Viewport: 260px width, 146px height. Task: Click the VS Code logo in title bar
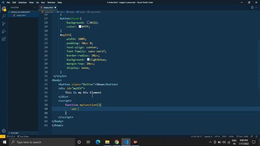click(x=3, y=2)
